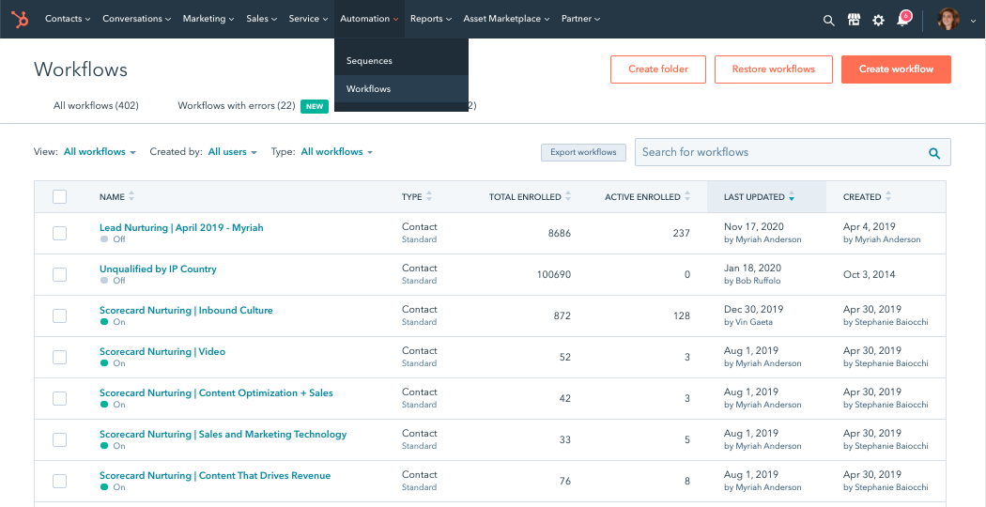Click the Search for workflows input field

[778, 152]
